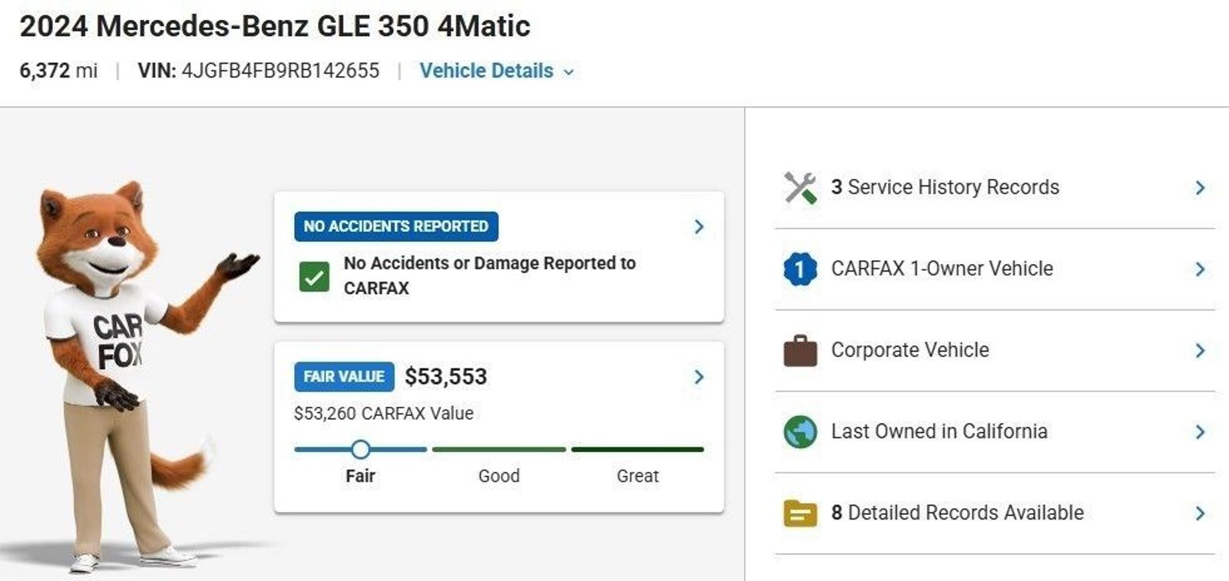Expand the 3 Service History Records row arrow
Image resolution: width=1229 pixels, height=581 pixels.
[x=1200, y=188]
